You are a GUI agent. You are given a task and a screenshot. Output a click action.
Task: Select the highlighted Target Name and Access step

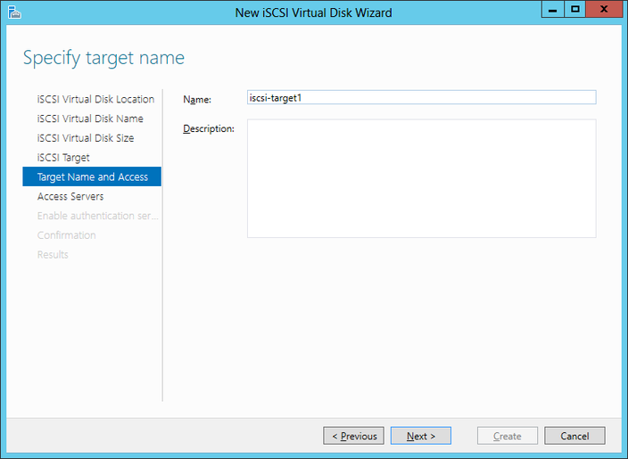92,177
